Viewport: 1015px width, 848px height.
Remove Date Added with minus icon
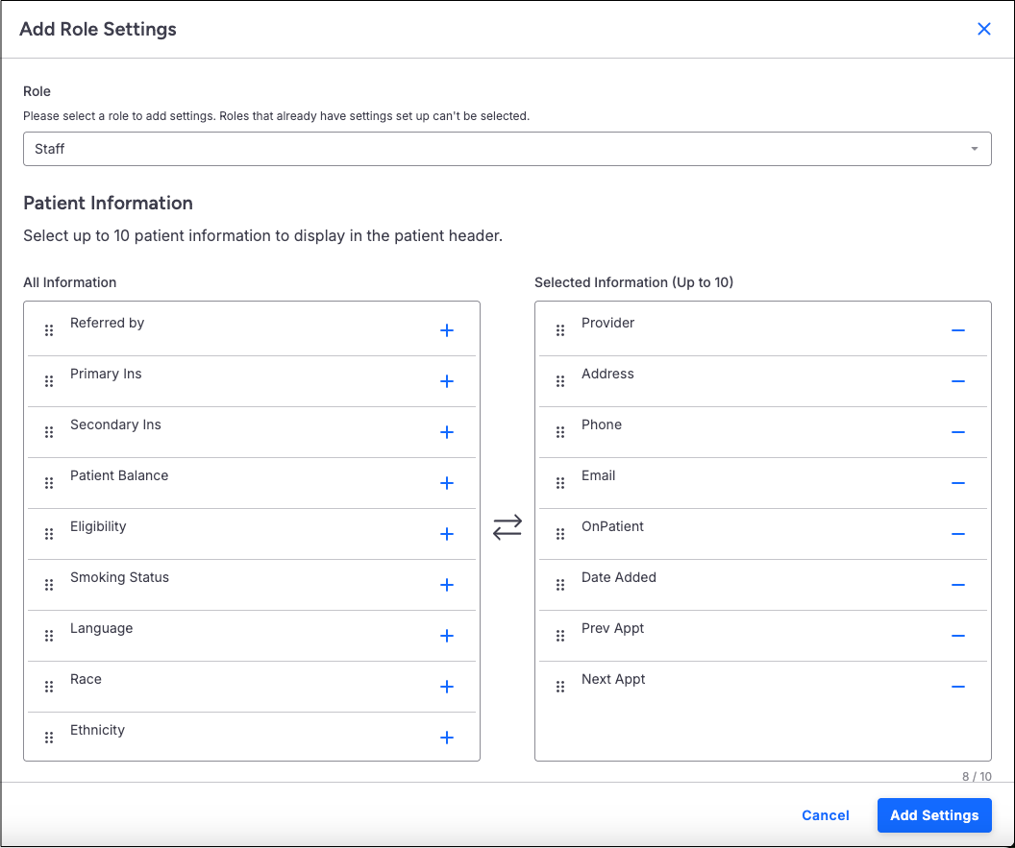[x=958, y=585]
